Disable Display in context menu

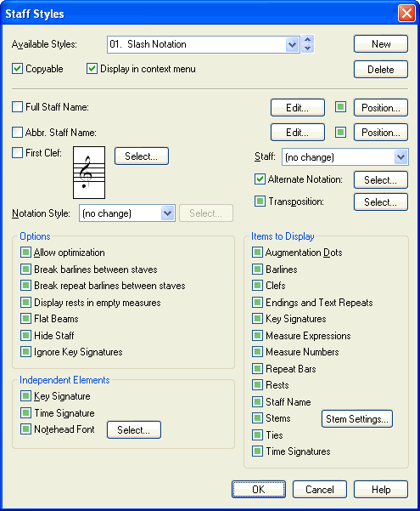tap(92, 69)
